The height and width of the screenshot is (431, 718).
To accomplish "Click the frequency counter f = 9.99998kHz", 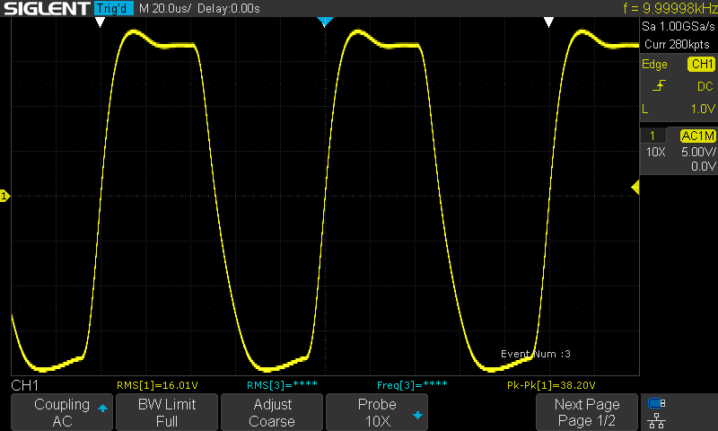I will click(670, 8).
